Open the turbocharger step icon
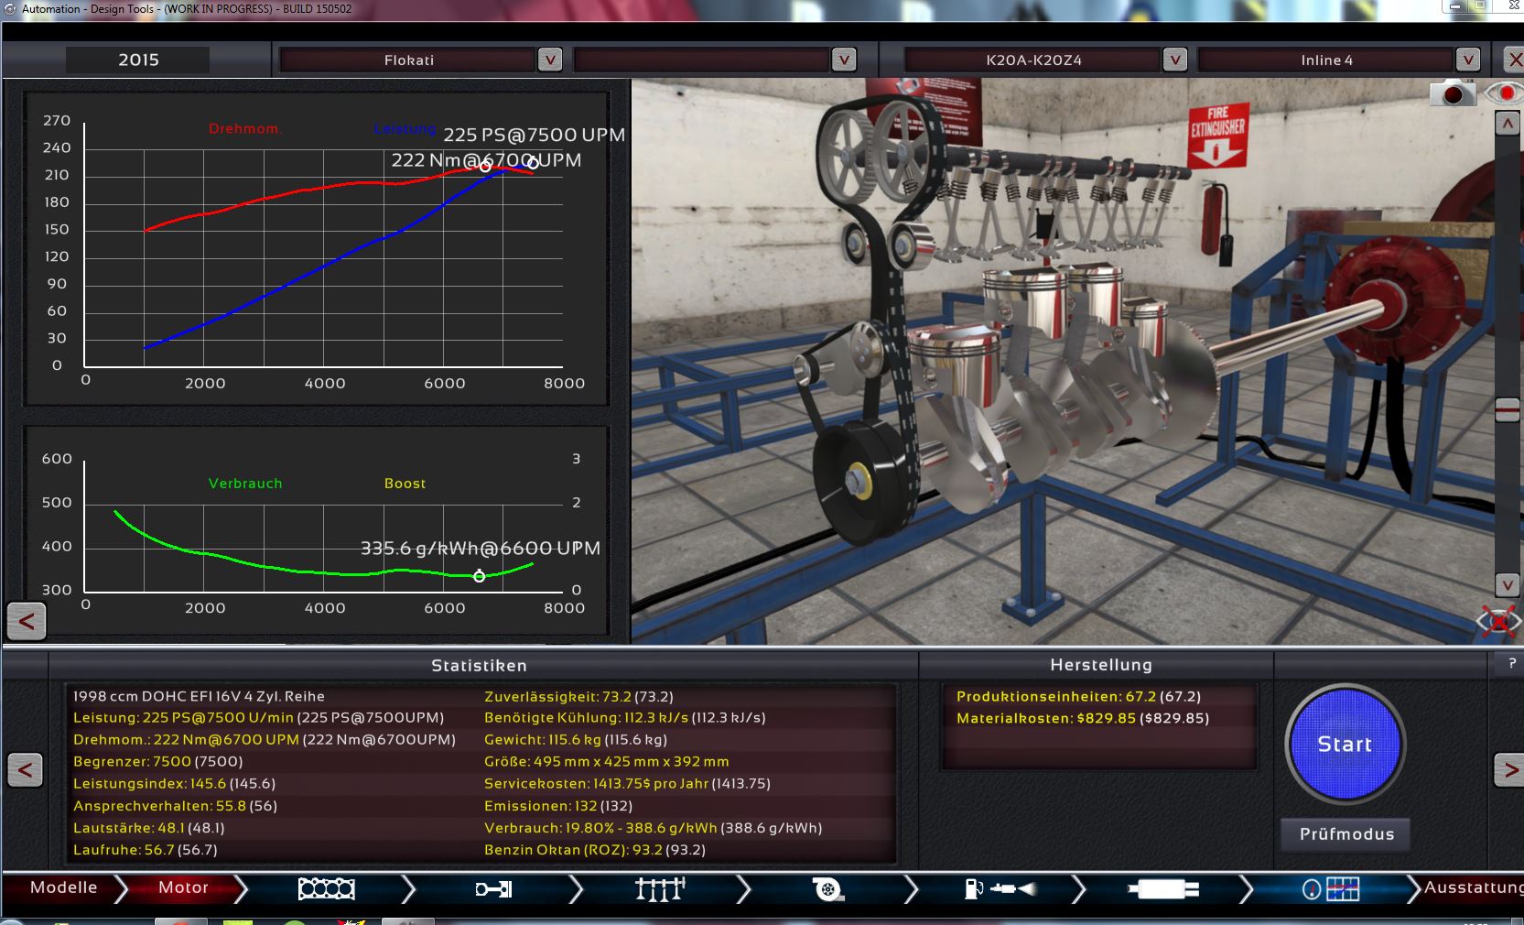Viewport: 1524px width, 925px height. click(x=827, y=888)
